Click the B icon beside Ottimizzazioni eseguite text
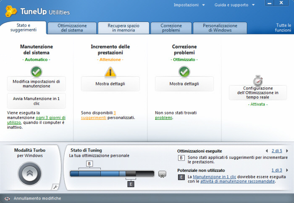Image resolution: width=294 pixels, height=203 pixels. (x=181, y=158)
